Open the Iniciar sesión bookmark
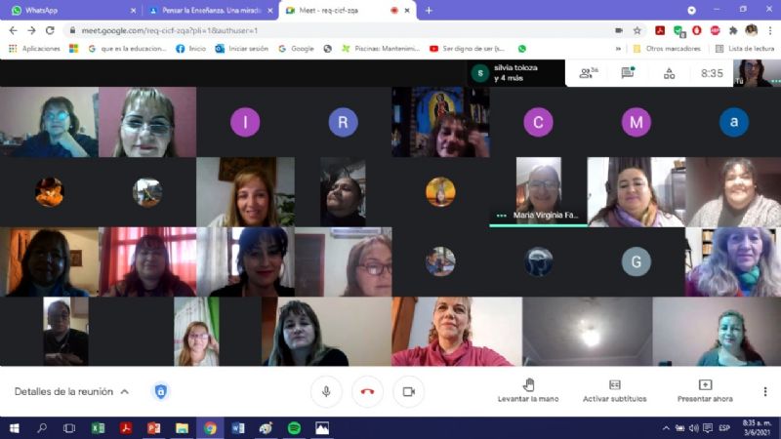This screenshot has height=439, width=781. point(242,48)
